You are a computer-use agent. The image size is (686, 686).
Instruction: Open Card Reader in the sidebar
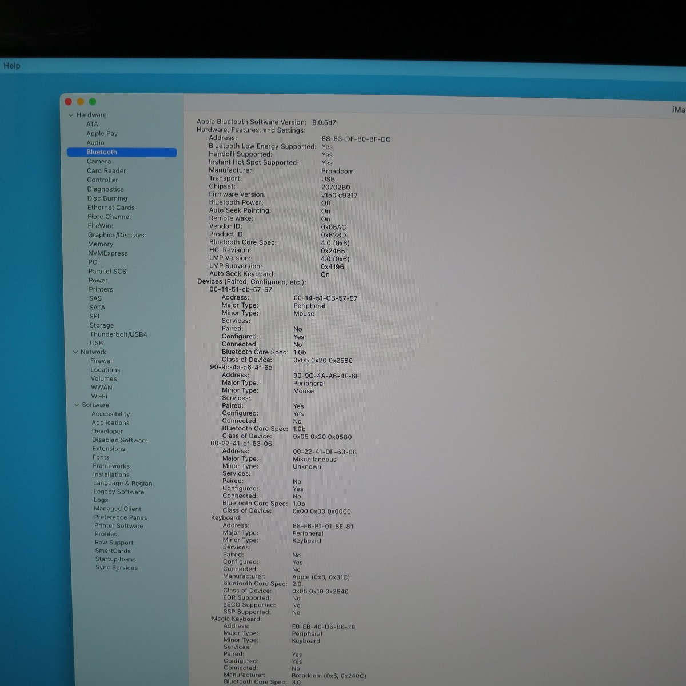point(106,170)
